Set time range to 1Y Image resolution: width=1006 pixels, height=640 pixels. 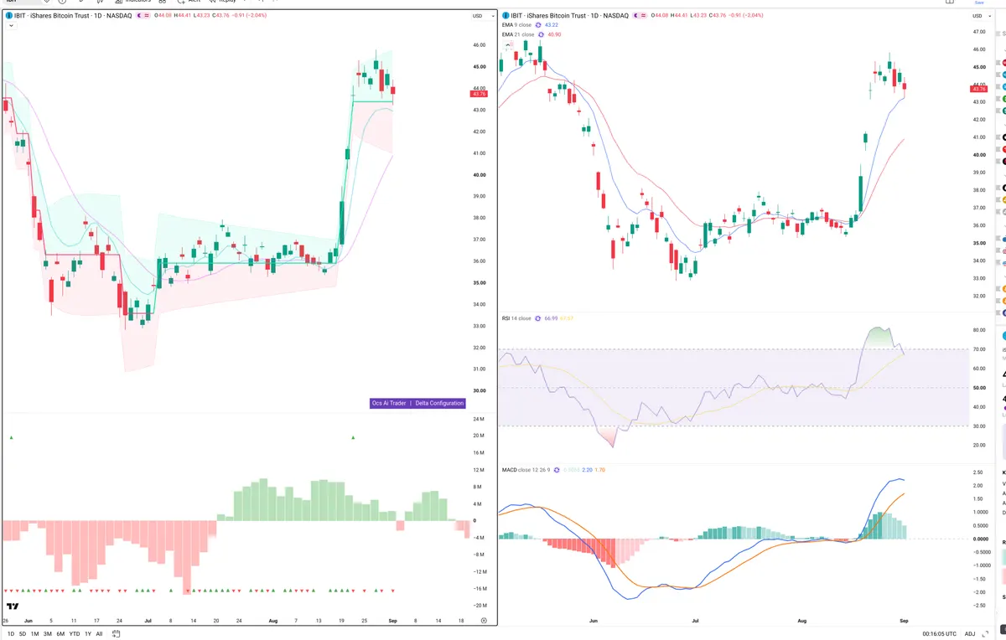click(x=88, y=634)
